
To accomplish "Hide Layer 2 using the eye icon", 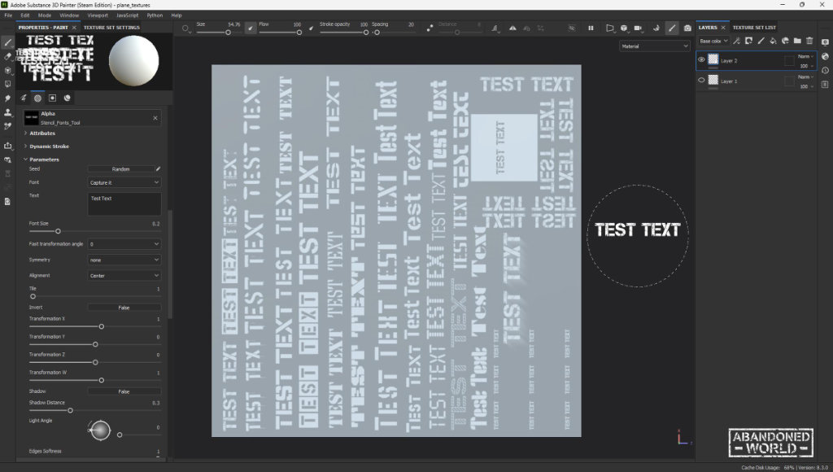I will click(701, 60).
